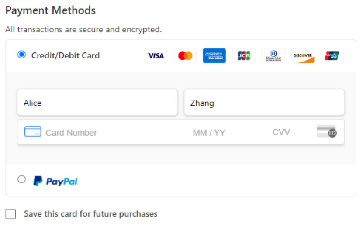Click the Visa card logo
Viewport: 363px width, 227px height.
(156, 56)
